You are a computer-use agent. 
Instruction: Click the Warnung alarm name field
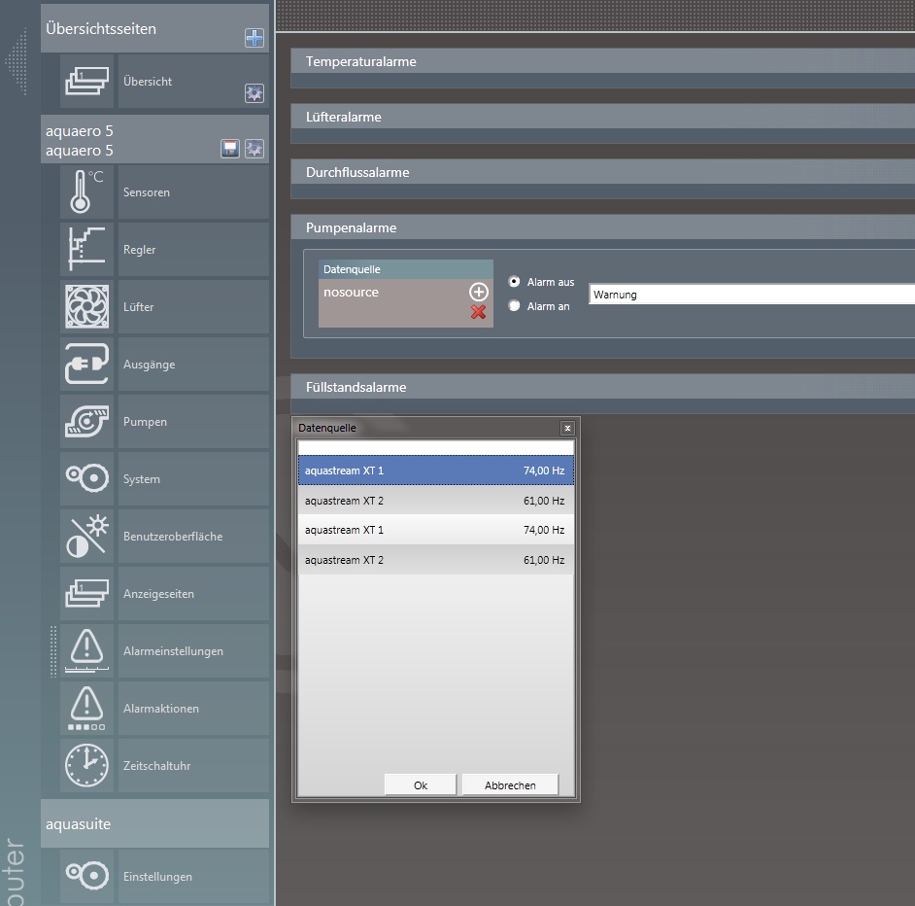[x=752, y=295]
